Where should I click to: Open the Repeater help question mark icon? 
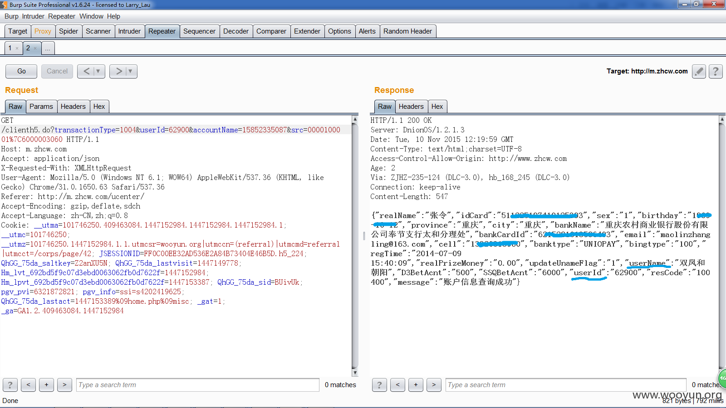click(x=716, y=71)
